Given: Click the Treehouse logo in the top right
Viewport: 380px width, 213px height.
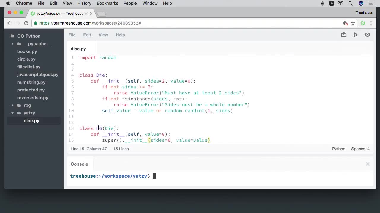Looking at the screenshot, I should pos(364,12).
